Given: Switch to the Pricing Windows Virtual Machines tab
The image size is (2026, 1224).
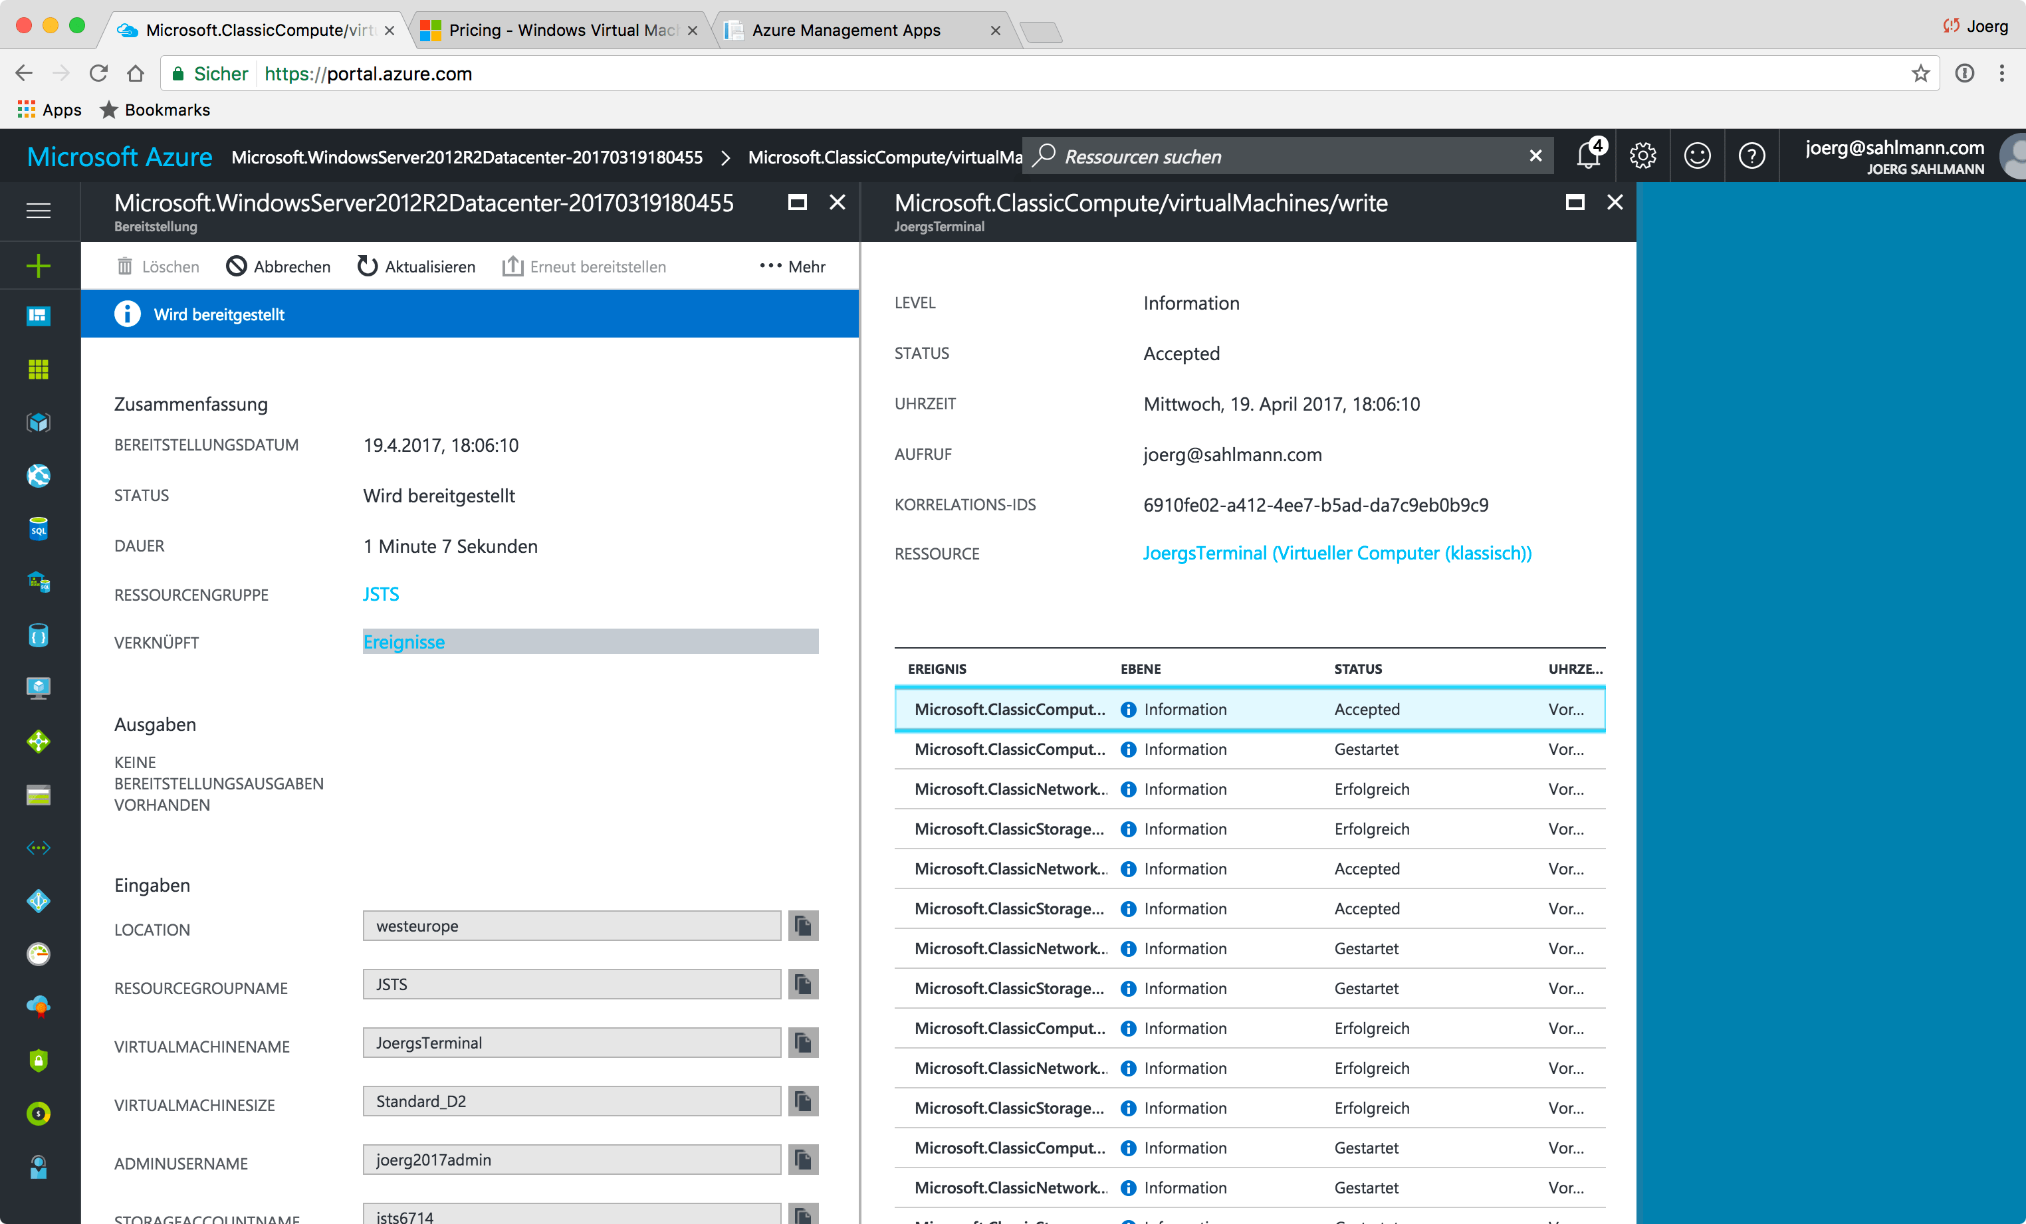Looking at the screenshot, I should 562,31.
